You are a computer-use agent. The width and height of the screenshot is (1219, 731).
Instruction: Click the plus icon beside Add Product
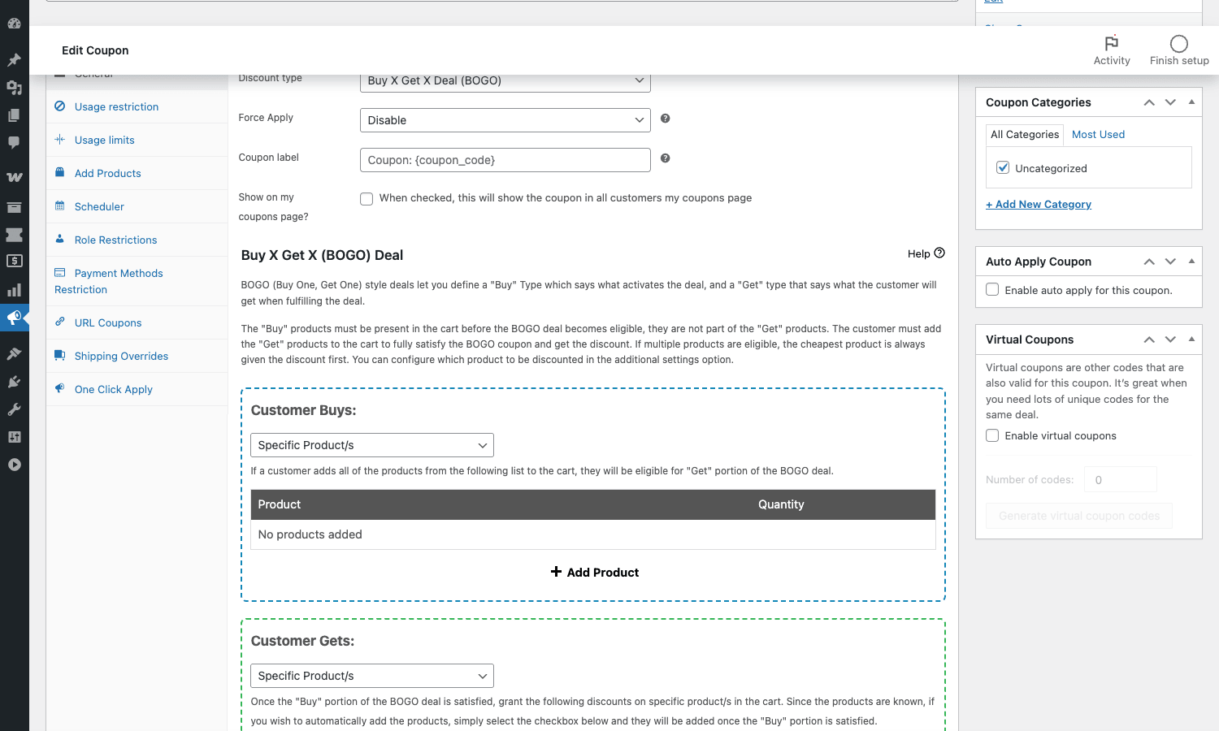[x=556, y=572]
